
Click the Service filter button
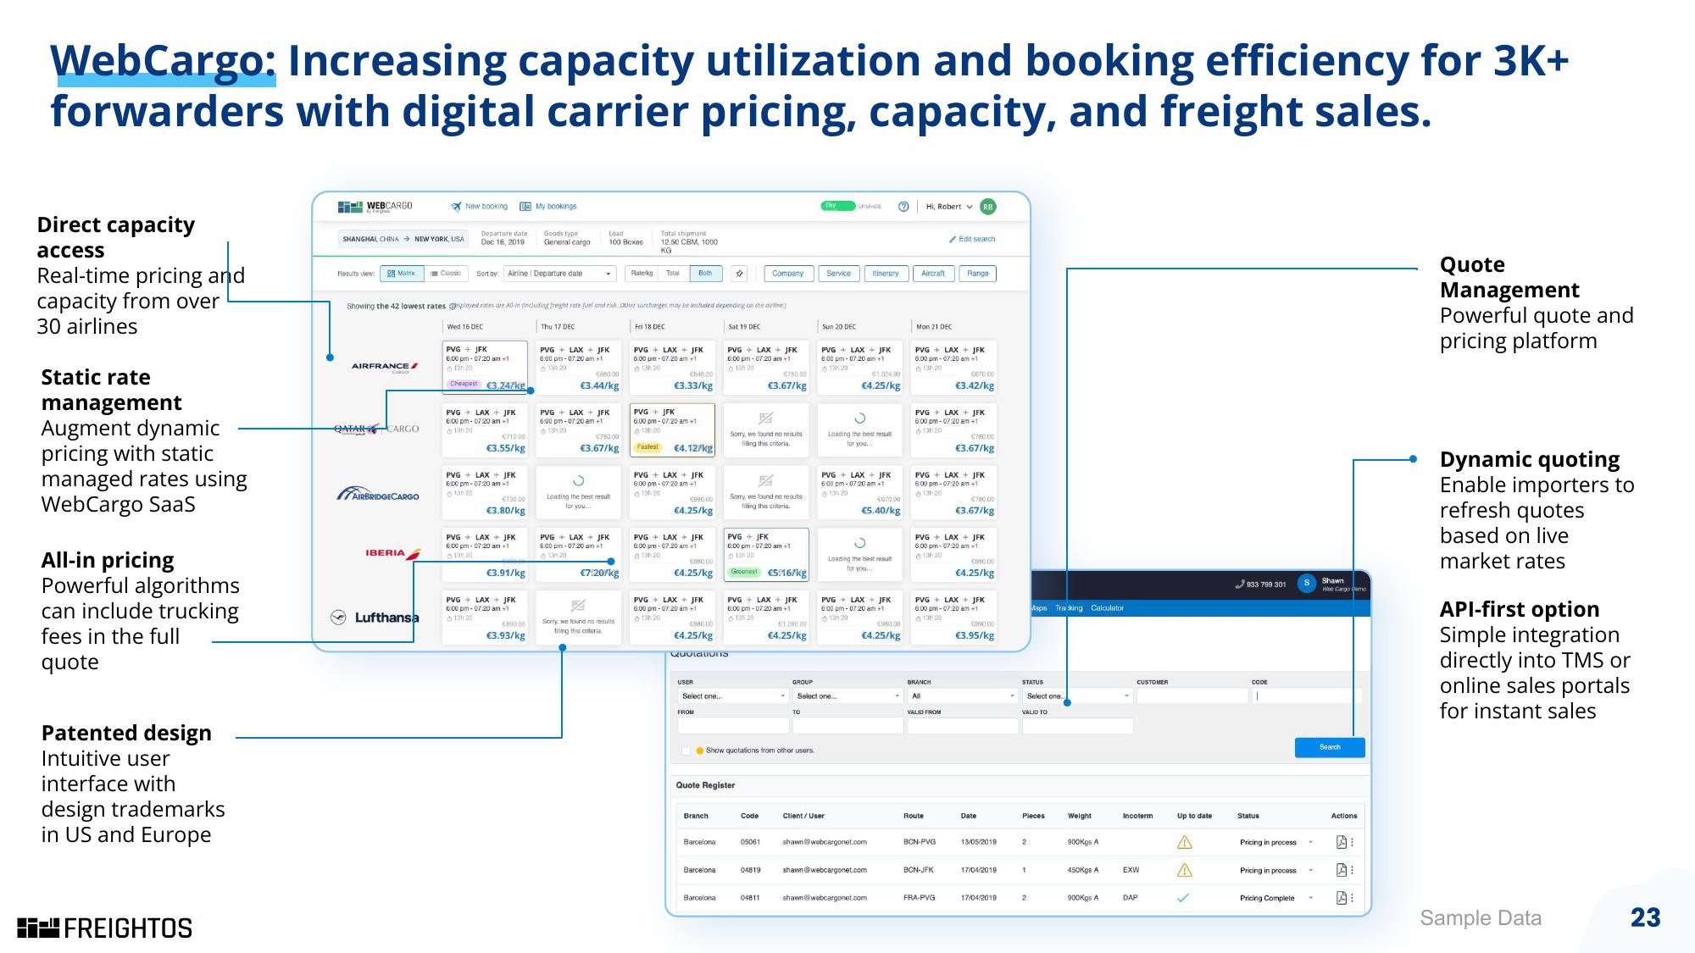coord(838,274)
